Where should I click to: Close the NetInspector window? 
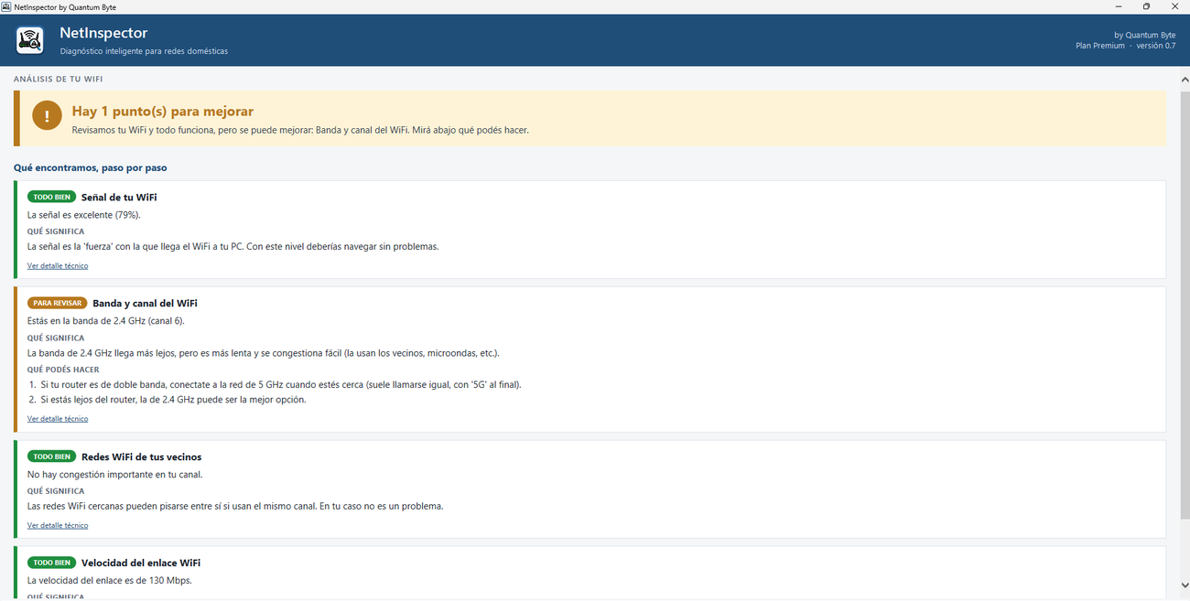[1175, 6]
